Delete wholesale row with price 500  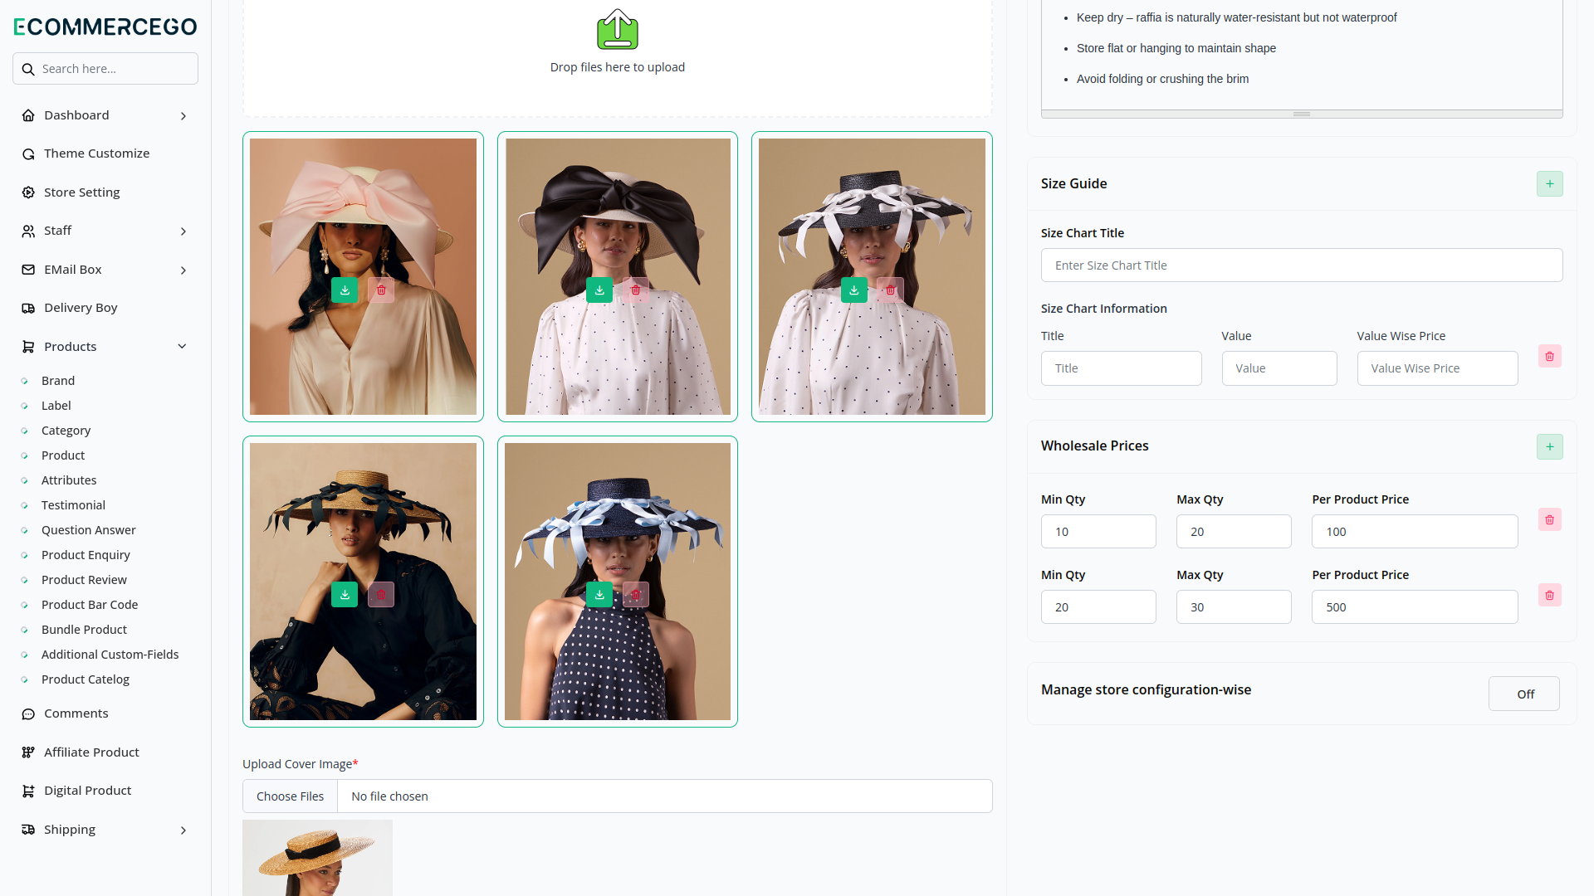(1549, 596)
